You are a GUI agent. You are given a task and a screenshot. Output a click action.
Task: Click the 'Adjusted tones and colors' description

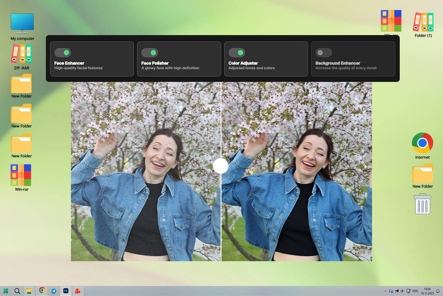click(x=251, y=68)
